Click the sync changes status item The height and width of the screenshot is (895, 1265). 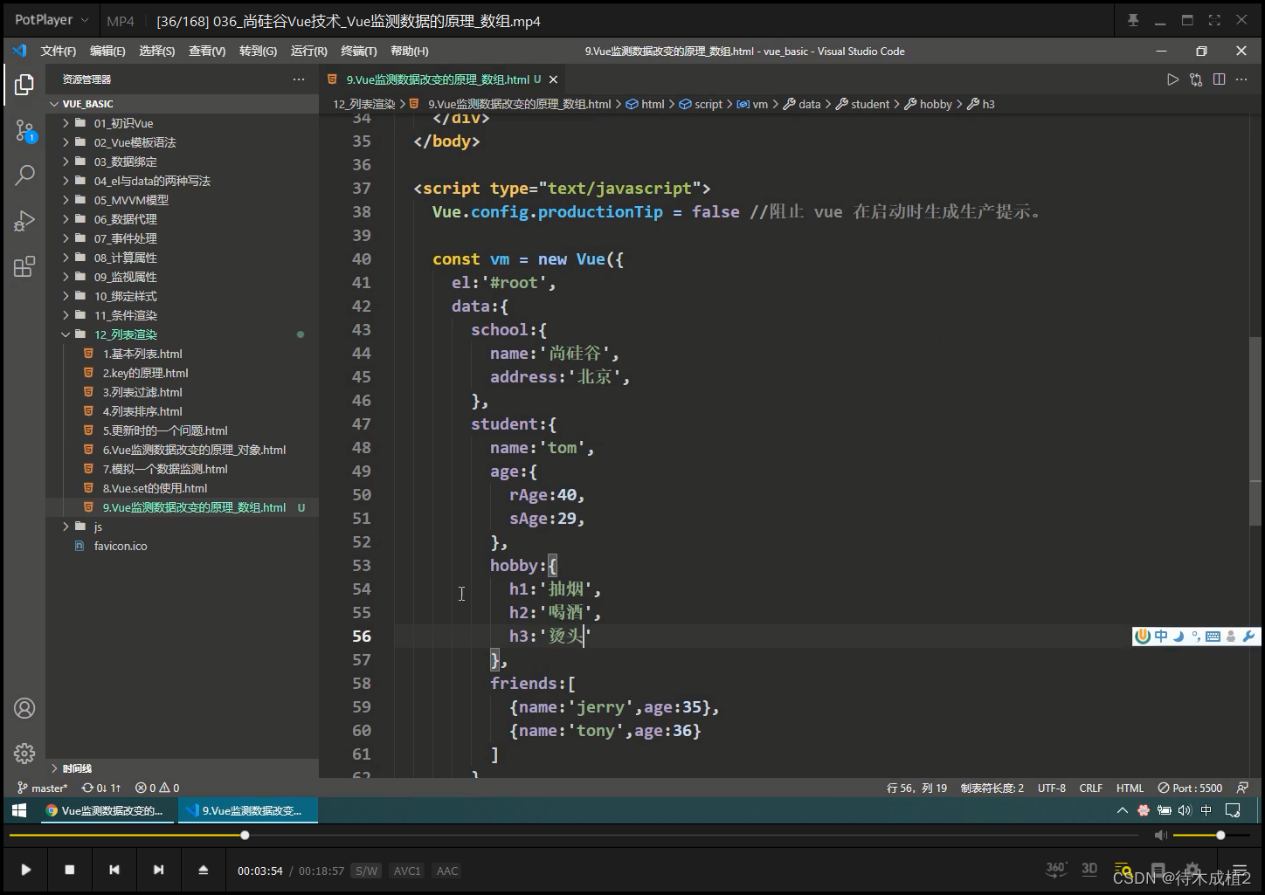pos(101,788)
